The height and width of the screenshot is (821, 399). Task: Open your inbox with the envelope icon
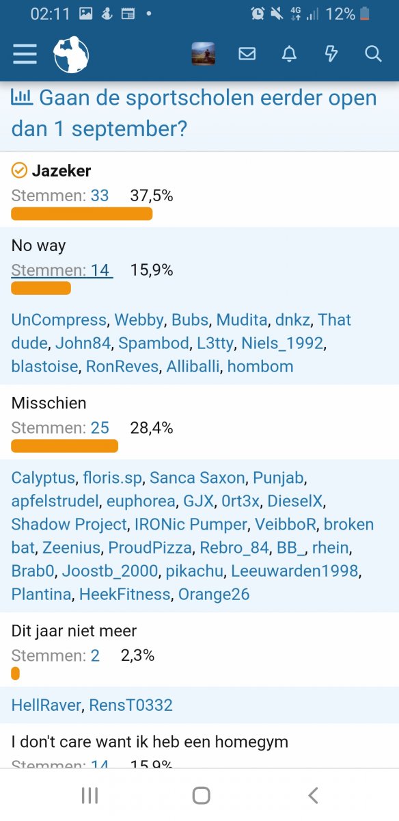click(x=247, y=53)
